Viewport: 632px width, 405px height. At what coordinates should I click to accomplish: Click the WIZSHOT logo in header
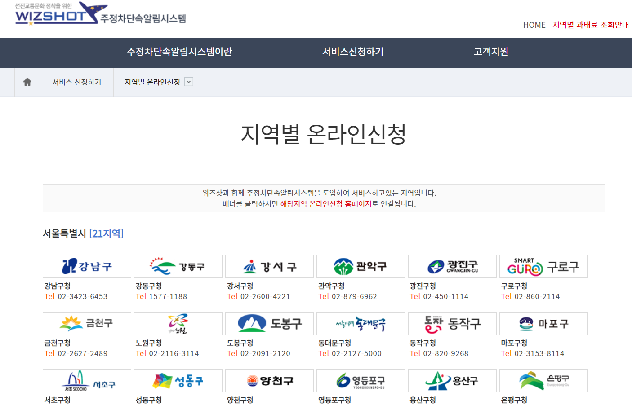[101, 13]
